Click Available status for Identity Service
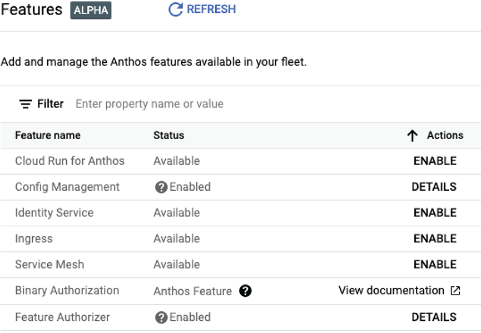481x333 pixels. (177, 213)
